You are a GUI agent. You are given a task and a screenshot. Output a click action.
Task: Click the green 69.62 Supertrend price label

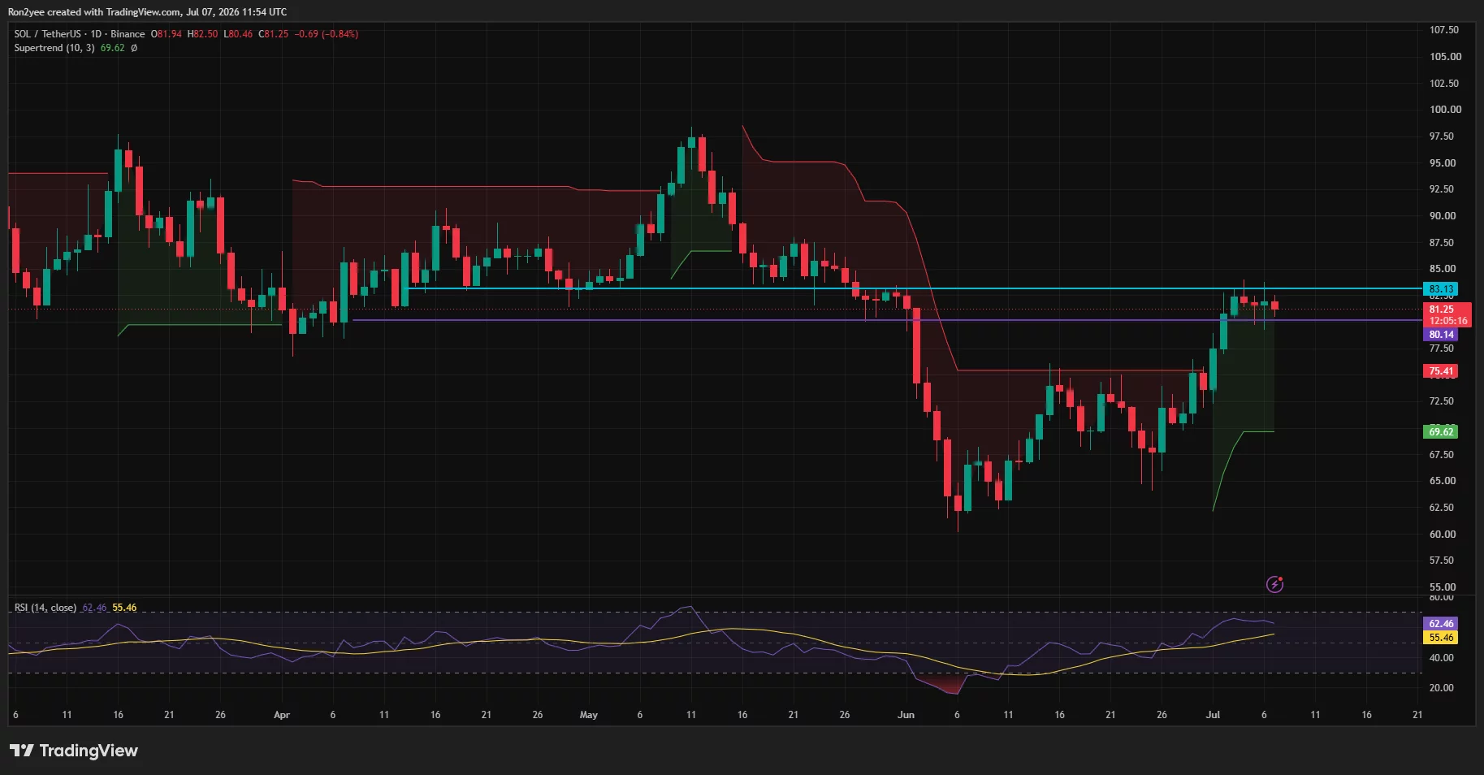(1441, 432)
